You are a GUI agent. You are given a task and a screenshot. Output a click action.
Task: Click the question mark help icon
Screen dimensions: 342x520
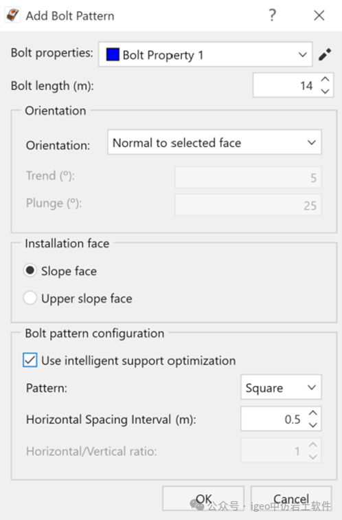point(272,15)
